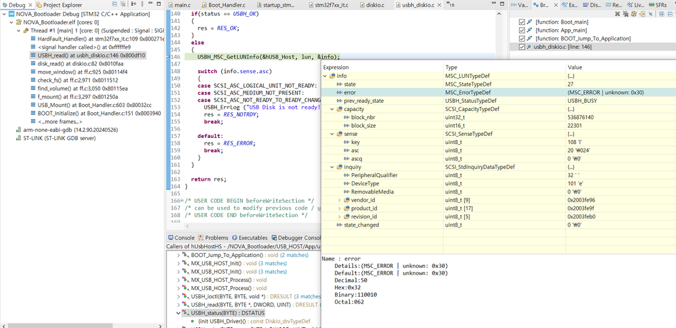Collapse the capacity struct in expressions
The image size is (676, 328).
tap(332, 109)
